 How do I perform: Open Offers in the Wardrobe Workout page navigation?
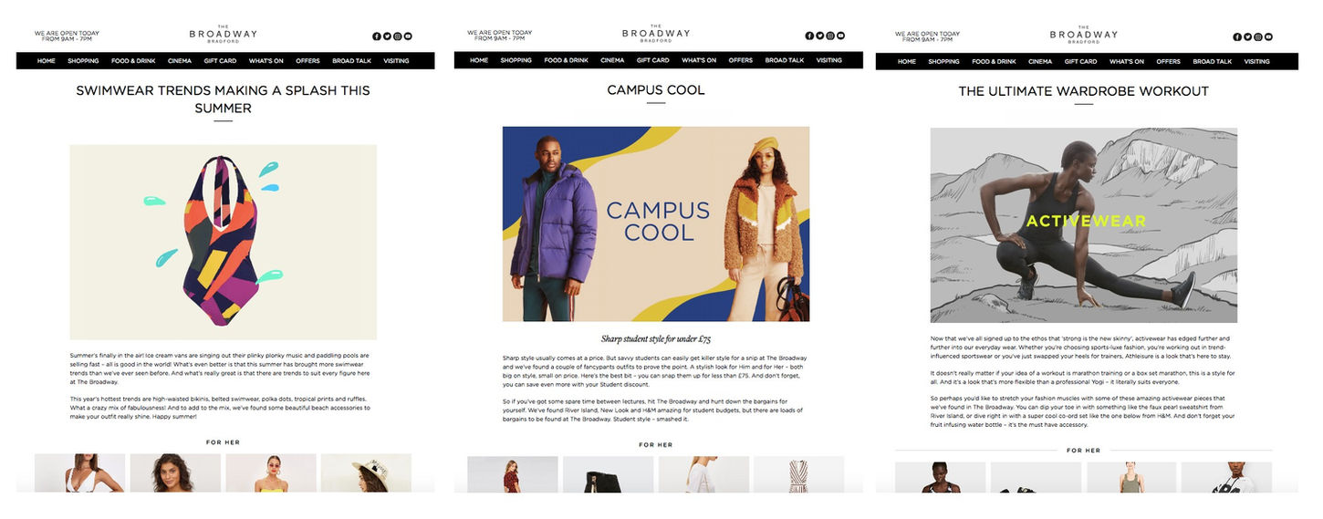tap(1168, 61)
